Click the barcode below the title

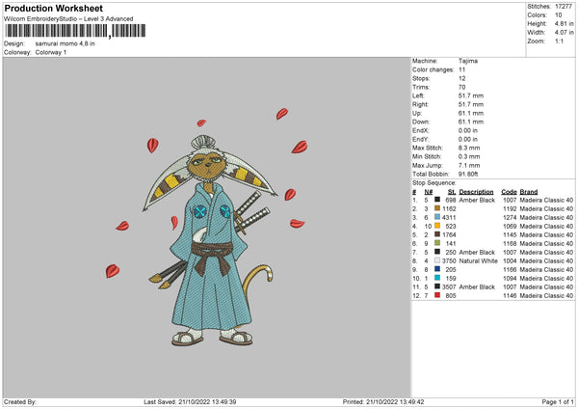(x=75, y=31)
